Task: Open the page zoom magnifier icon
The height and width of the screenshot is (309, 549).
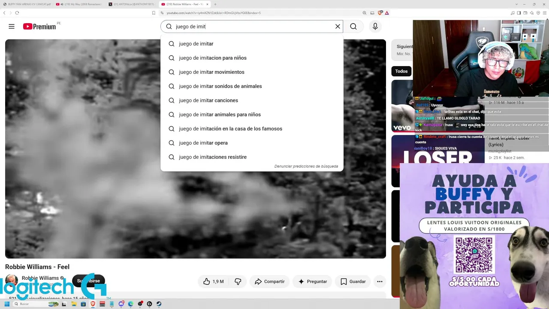Action: 365,13
